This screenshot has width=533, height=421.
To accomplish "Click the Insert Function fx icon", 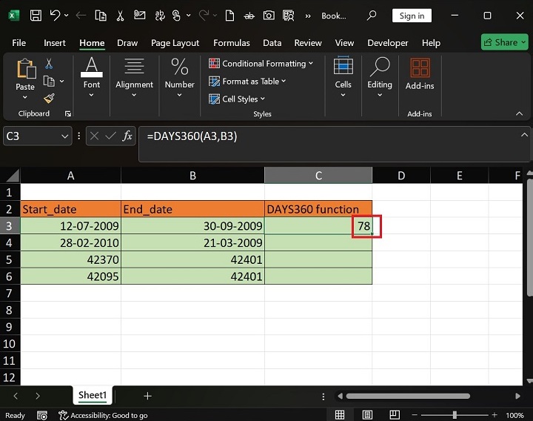I will 127,136.
